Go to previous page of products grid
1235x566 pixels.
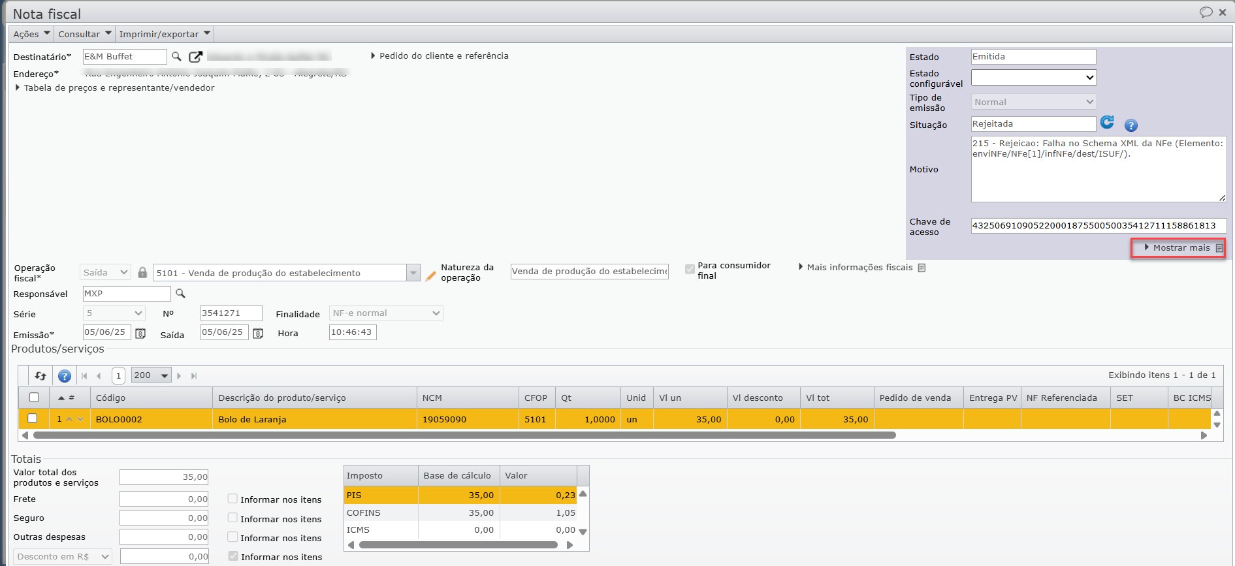(x=99, y=375)
